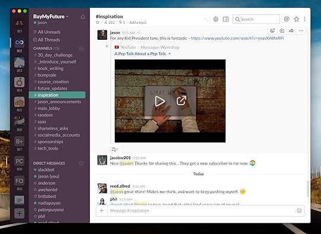Dismiss the YouTube attachment preview
Image resolution: width=321 pixels, height=234 pixels.
point(106,46)
